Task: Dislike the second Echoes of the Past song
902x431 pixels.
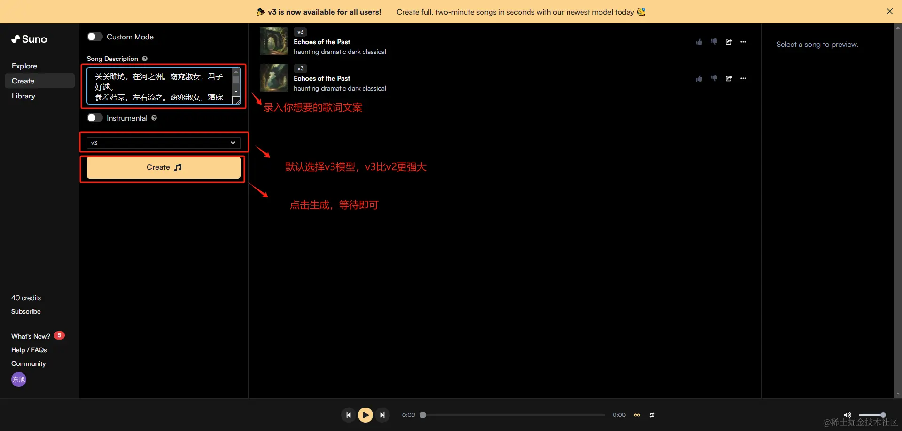Action: click(x=714, y=78)
